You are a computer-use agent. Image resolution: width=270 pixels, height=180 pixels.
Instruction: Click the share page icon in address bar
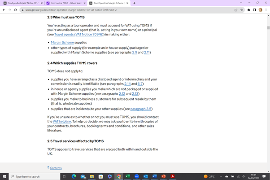pos(236,10)
